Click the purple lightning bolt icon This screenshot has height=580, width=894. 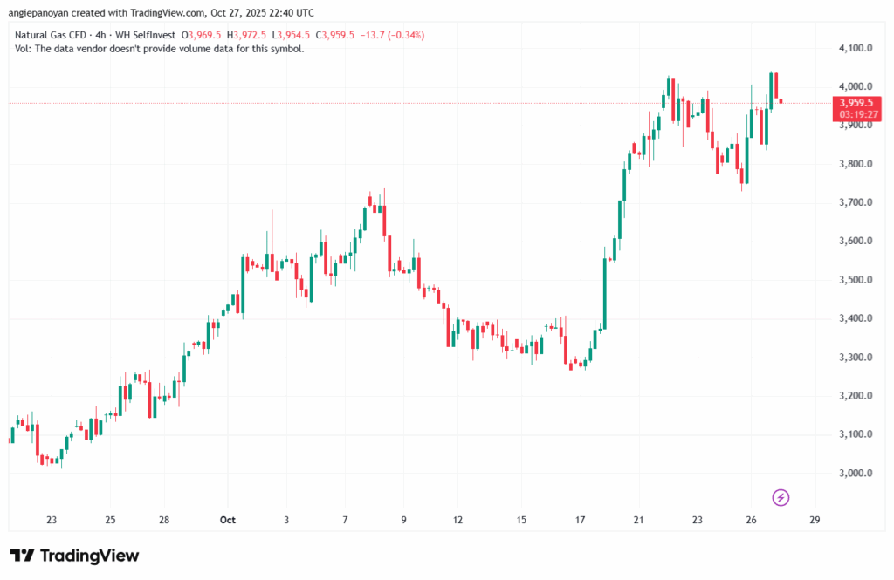tap(781, 497)
